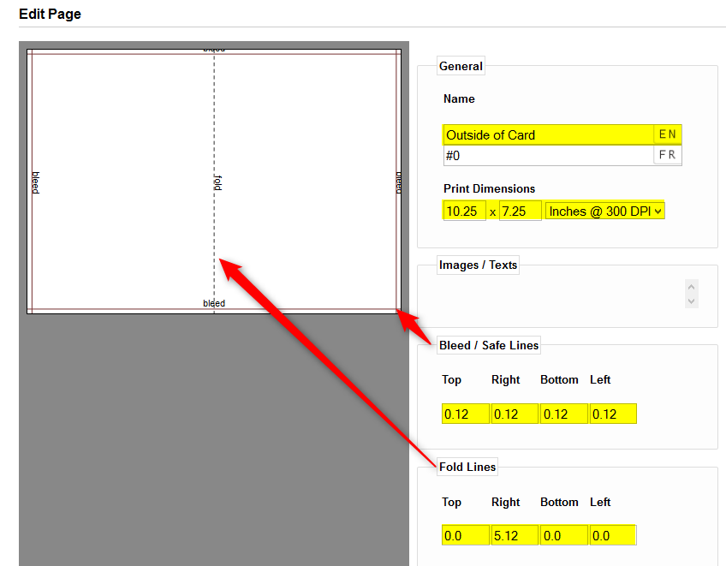This screenshot has height=566, width=726.
Task: Click the Fold Lines Right field 5.12
Action: (515, 535)
